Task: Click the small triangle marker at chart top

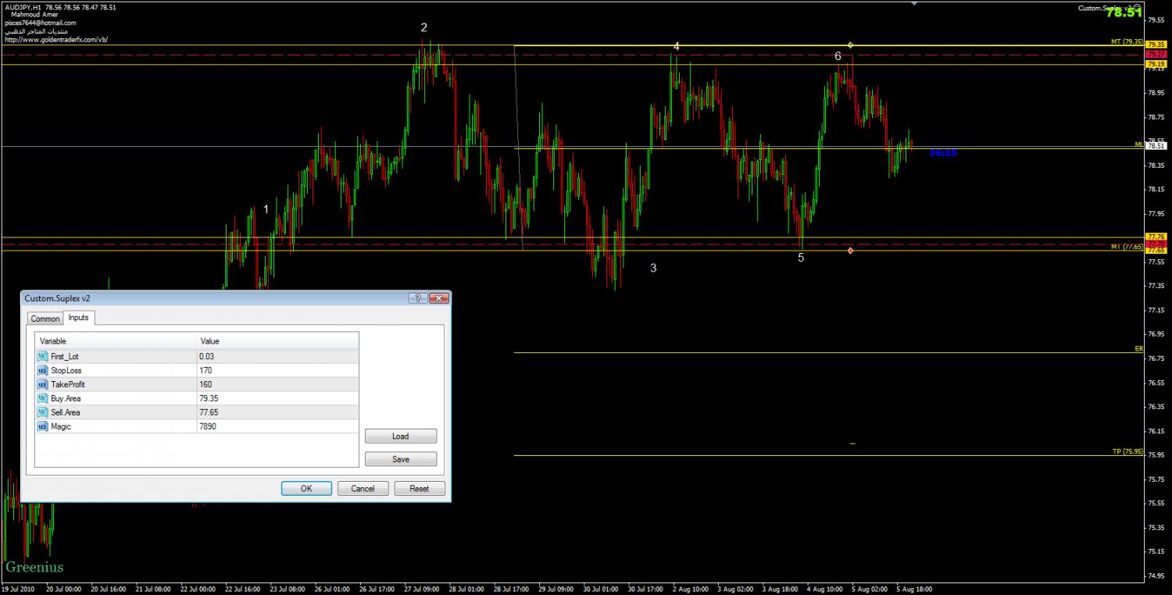Action: (914, 3)
